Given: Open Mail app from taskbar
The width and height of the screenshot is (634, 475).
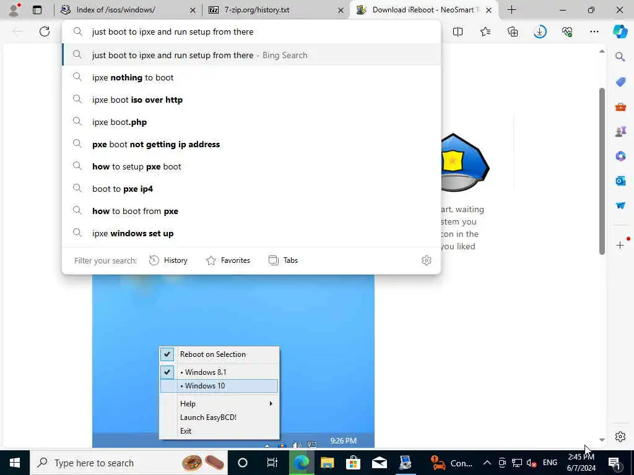Looking at the screenshot, I should point(380,463).
